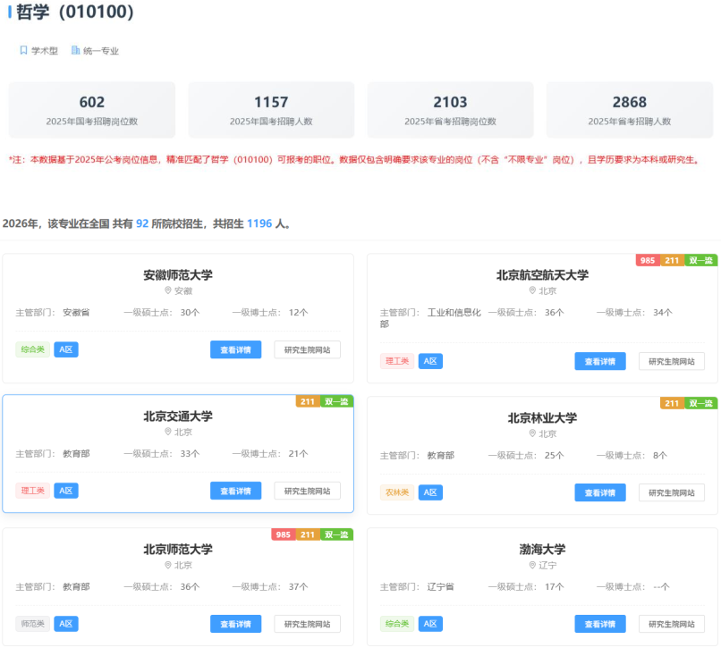Open 查看详情 for 安徽师范大学
The width and height of the screenshot is (721, 656).
(235, 349)
